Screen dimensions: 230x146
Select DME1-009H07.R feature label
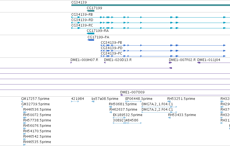click(84, 60)
